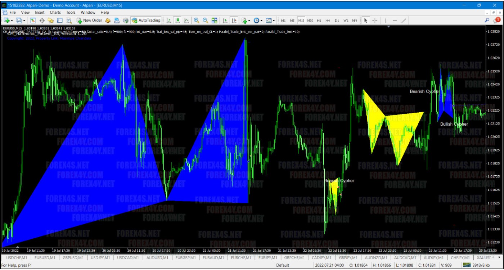Select the M5 timeframe

pyautogui.click(x=292, y=21)
